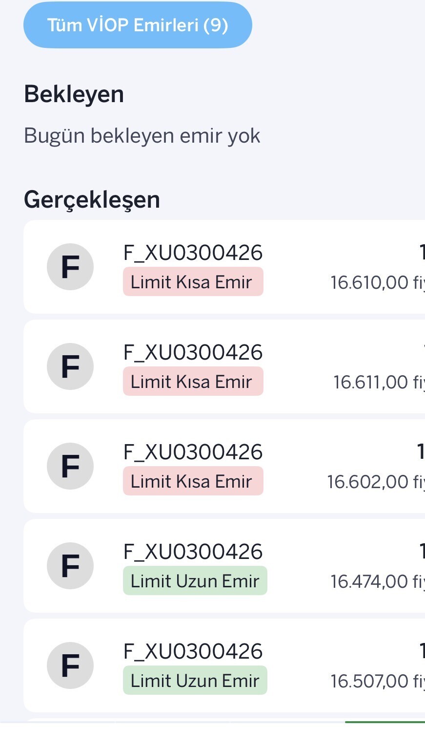Tap the 16.507,00 price text

tap(369, 681)
